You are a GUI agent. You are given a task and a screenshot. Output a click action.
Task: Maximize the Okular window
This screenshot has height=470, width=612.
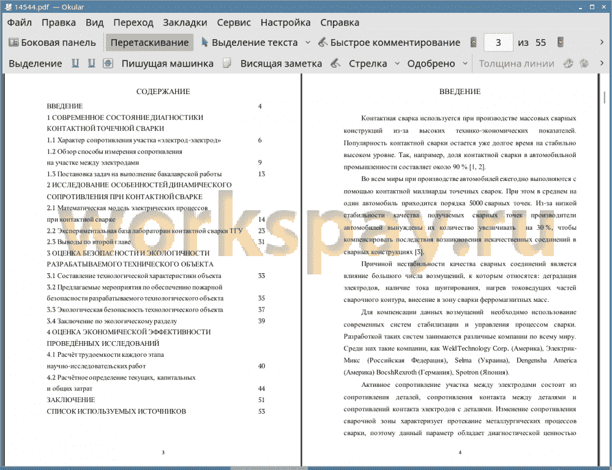[592, 7]
